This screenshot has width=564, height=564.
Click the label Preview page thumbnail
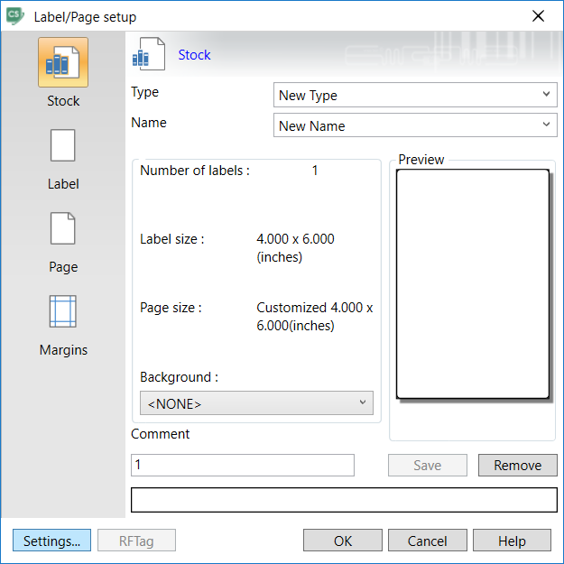point(472,283)
